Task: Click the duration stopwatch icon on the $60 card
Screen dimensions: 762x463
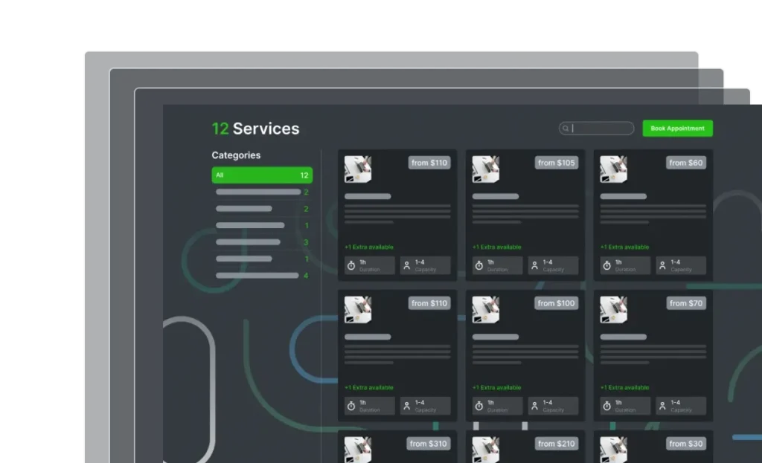Action: (x=607, y=265)
